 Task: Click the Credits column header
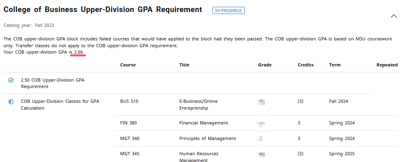click(x=306, y=65)
